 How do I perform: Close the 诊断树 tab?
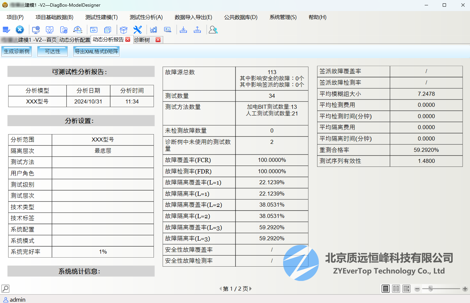click(x=158, y=40)
